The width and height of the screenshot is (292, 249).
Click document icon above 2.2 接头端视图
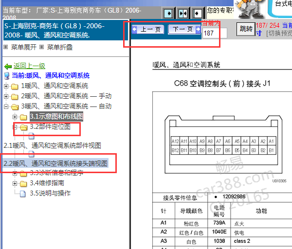(x=32, y=154)
